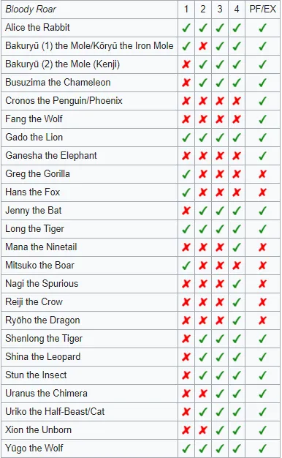Click Mana the Ninetail column 4 check mark
This screenshot has height=458, width=282.
click(237, 247)
